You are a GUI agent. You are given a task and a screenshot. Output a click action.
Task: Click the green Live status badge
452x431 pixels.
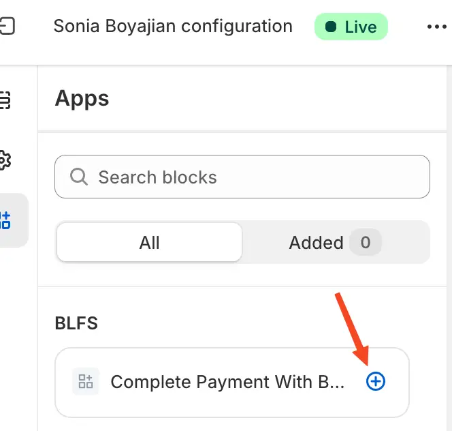pos(351,27)
